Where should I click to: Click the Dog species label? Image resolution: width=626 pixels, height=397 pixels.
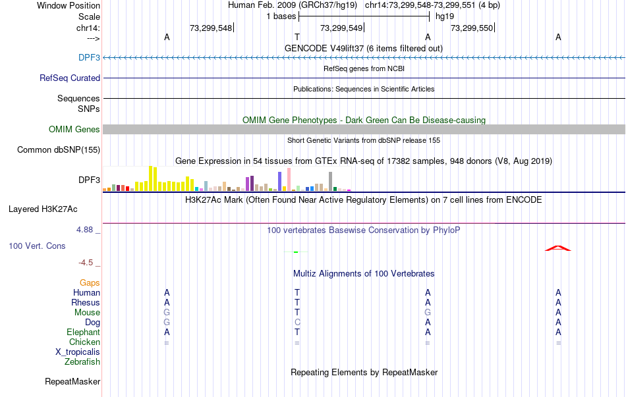pos(92,323)
